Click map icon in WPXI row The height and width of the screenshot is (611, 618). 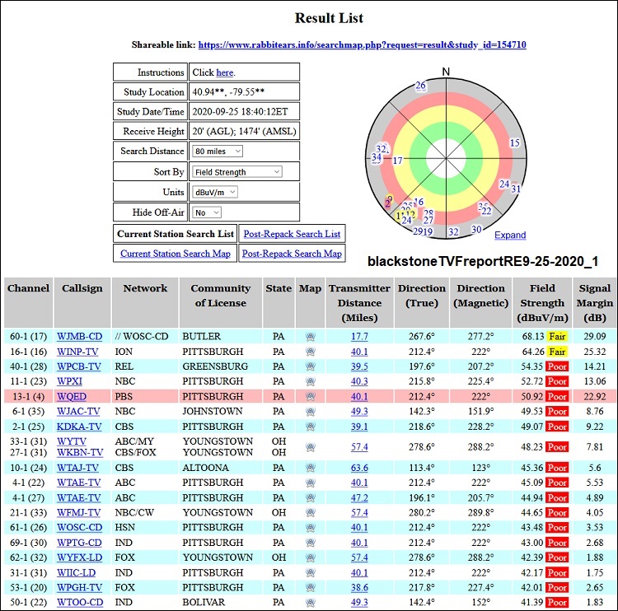[x=310, y=381]
